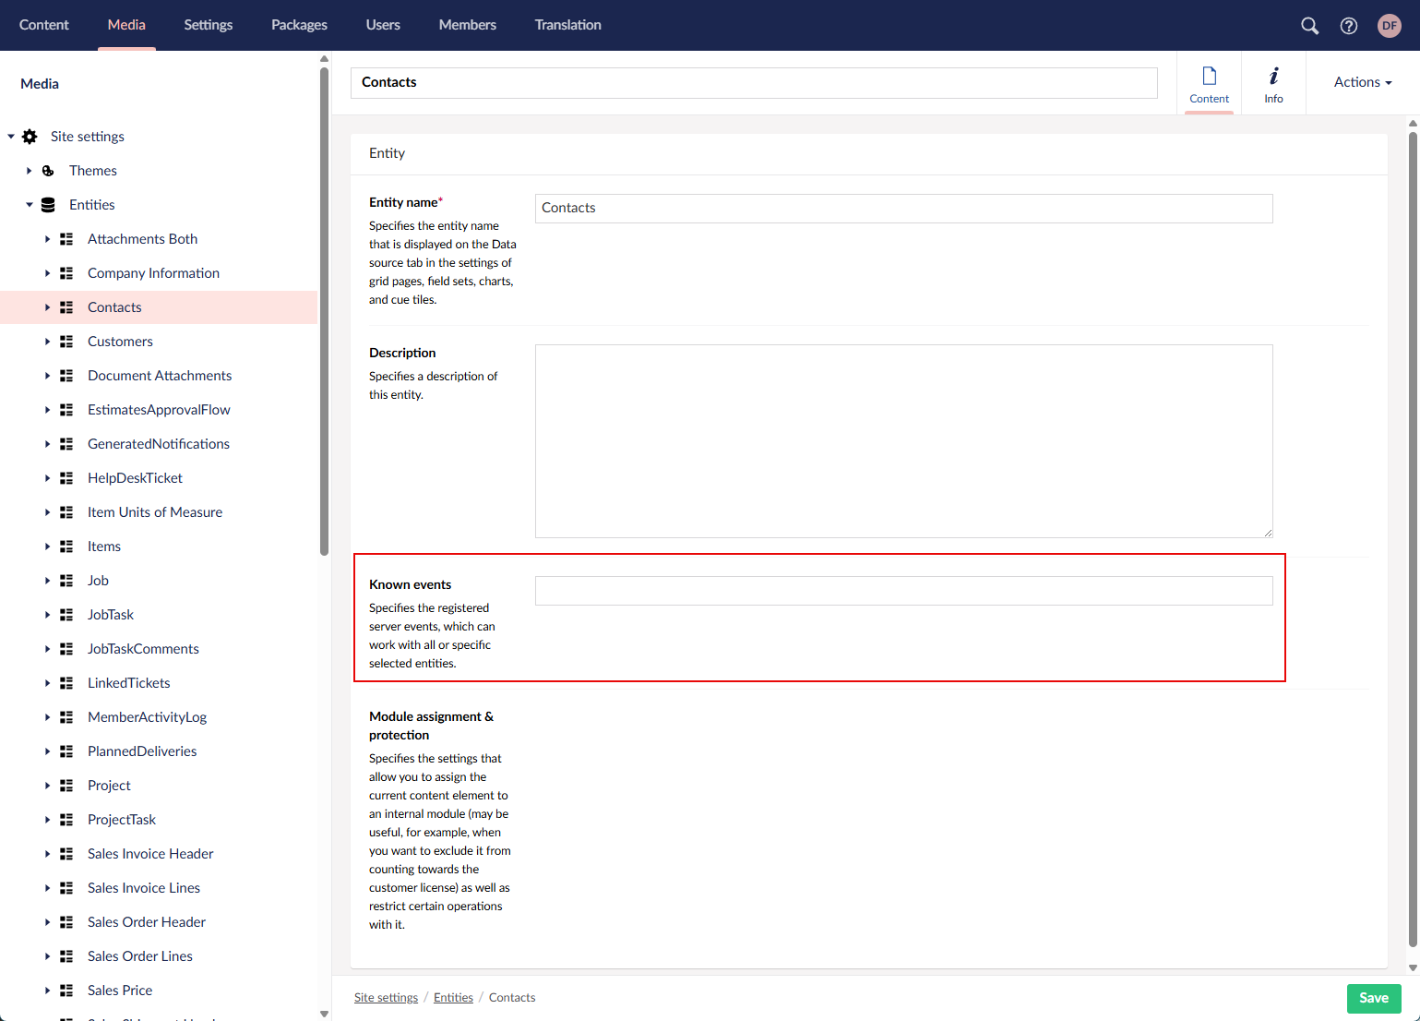The image size is (1420, 1021).
Task: Click the JobTask entity icon
Action: [x=66, y=615]
